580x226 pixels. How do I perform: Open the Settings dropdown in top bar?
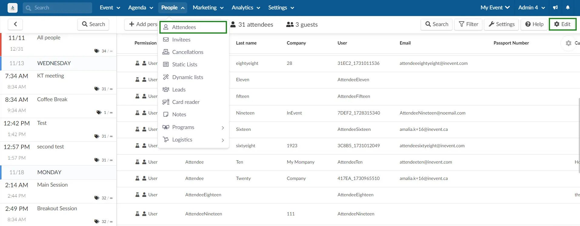281,8
